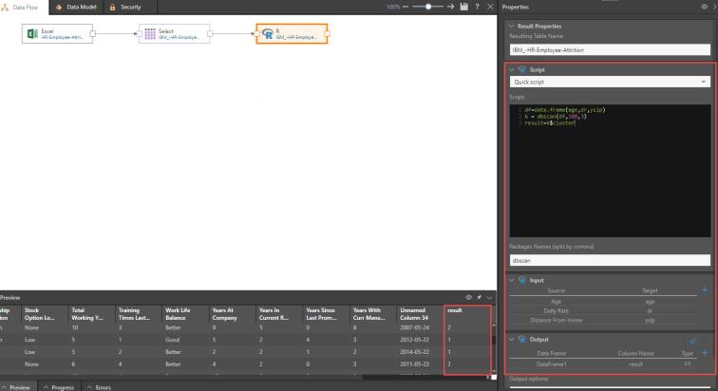The width and height of the screenshot is (718, 391).
Task: Open the Quick script dropdown
Action: click(610, 83)
